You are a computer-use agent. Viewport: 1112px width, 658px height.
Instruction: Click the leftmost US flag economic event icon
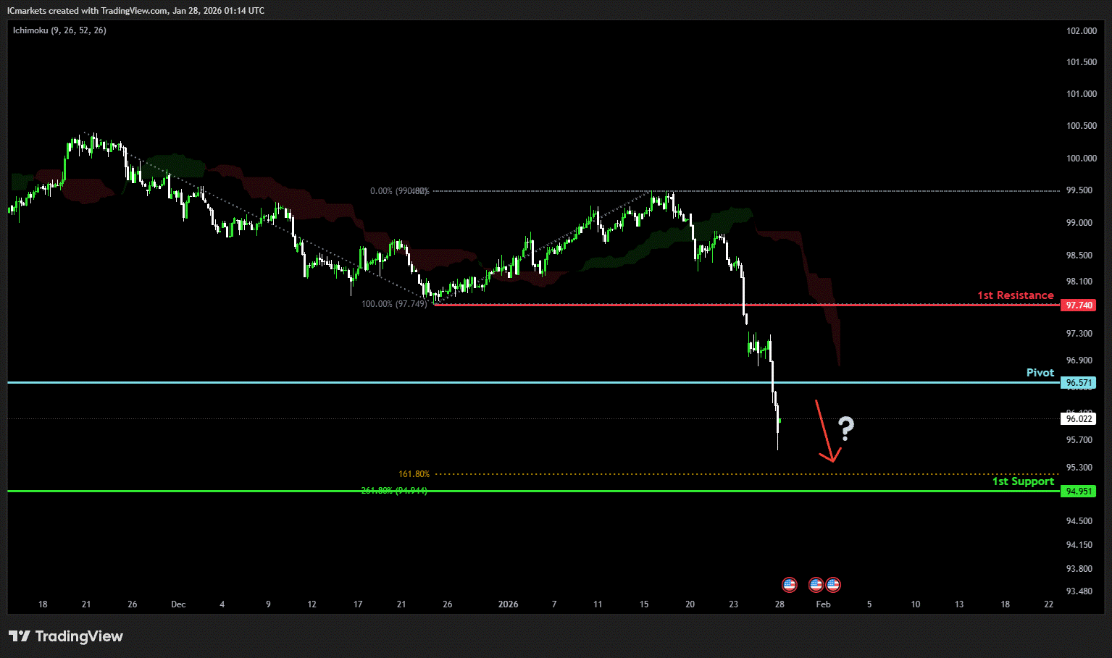(790, 584)
